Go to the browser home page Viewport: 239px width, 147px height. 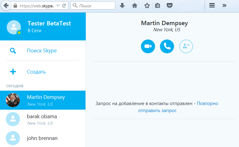pos(135,6)
